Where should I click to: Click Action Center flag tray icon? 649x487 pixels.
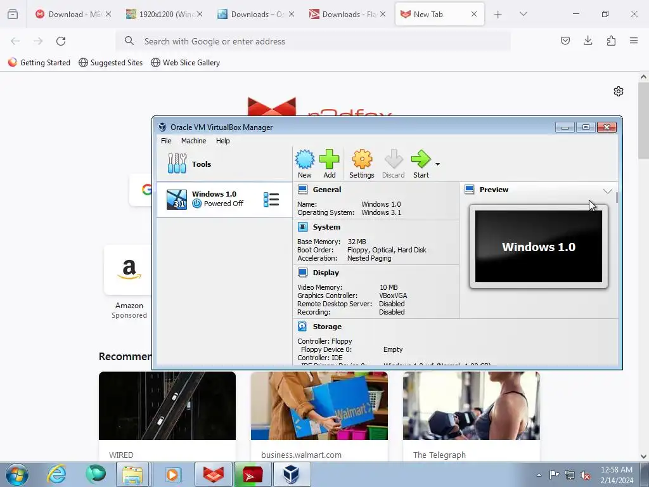[554, 475]
